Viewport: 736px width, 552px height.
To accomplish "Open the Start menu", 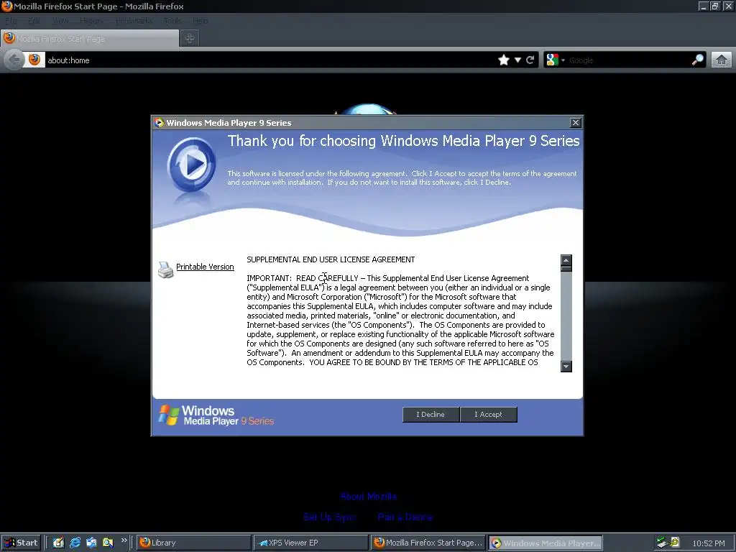I will (x=21, y=543).
